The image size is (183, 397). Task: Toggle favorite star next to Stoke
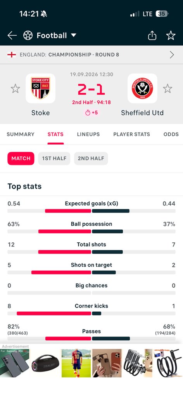(15, 89)
